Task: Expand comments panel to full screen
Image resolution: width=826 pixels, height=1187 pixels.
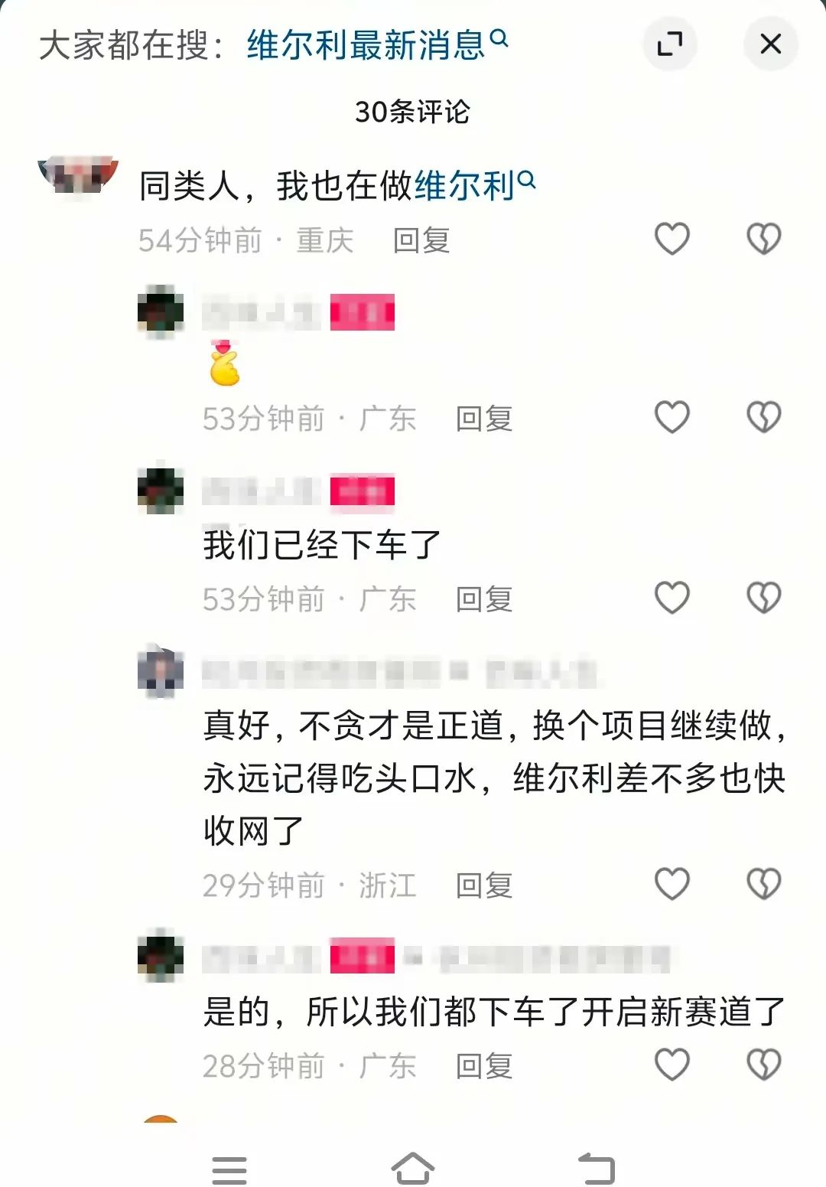Action: (x=670, y=44)
